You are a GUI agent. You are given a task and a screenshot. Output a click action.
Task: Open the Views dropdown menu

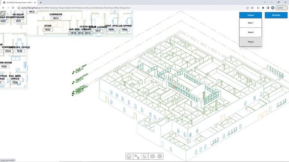point(251,15)
